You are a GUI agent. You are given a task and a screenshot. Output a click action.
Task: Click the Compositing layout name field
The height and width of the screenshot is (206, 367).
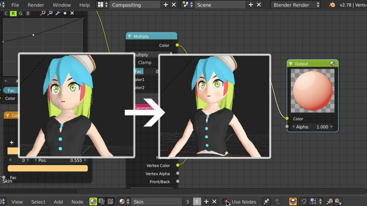(x=135, y=5)
